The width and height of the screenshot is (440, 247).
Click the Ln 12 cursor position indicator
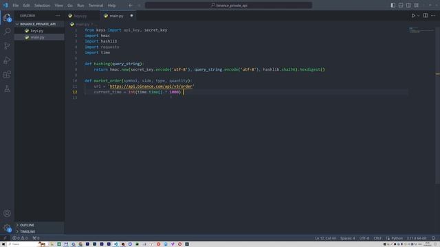[x=325, y=238]
